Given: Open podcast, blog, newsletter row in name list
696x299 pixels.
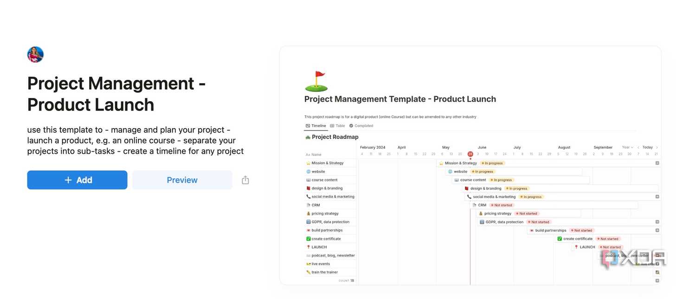Looking at the screenshot, I should [x=330, y=255].
